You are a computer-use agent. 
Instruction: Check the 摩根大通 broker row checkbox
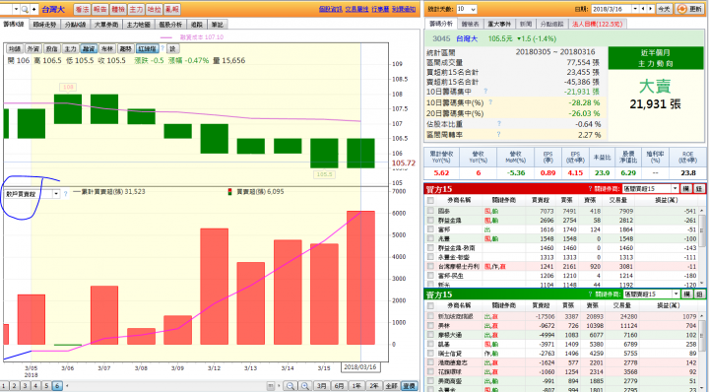click(430, 335)
